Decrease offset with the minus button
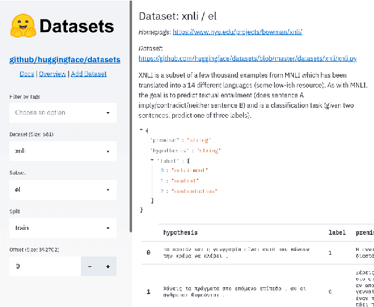The width and height of the screenshot is (374, 307). point(90,266)
